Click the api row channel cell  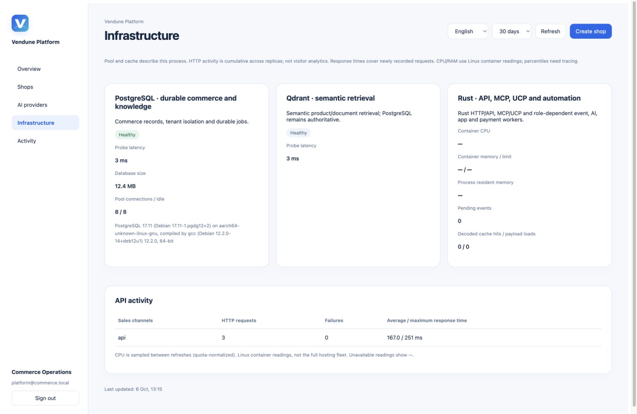[x=122, y=337]
